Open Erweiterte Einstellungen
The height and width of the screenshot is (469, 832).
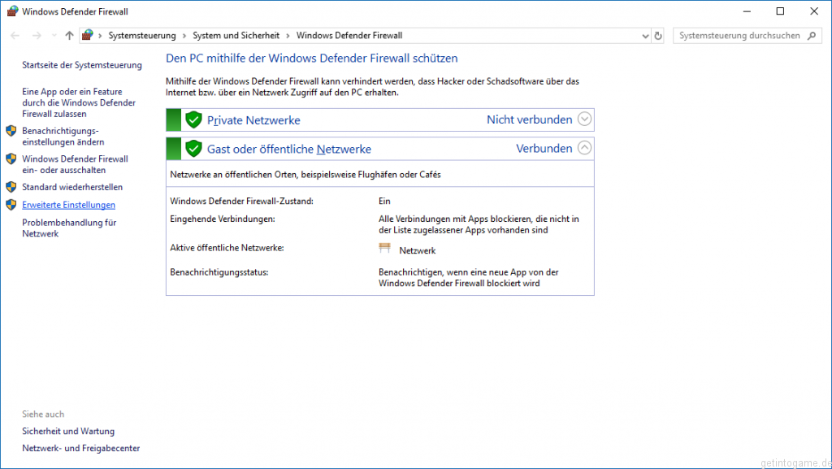coord(68,205)
